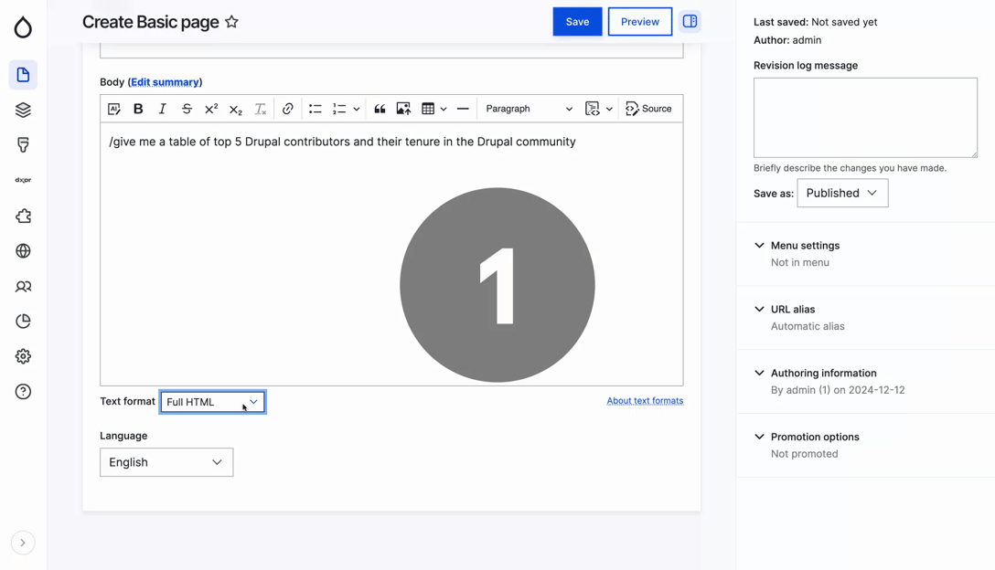The height and width of the screenshot is (570, 995).
Task: Expand the URL alias section
Action: point(792,310)
